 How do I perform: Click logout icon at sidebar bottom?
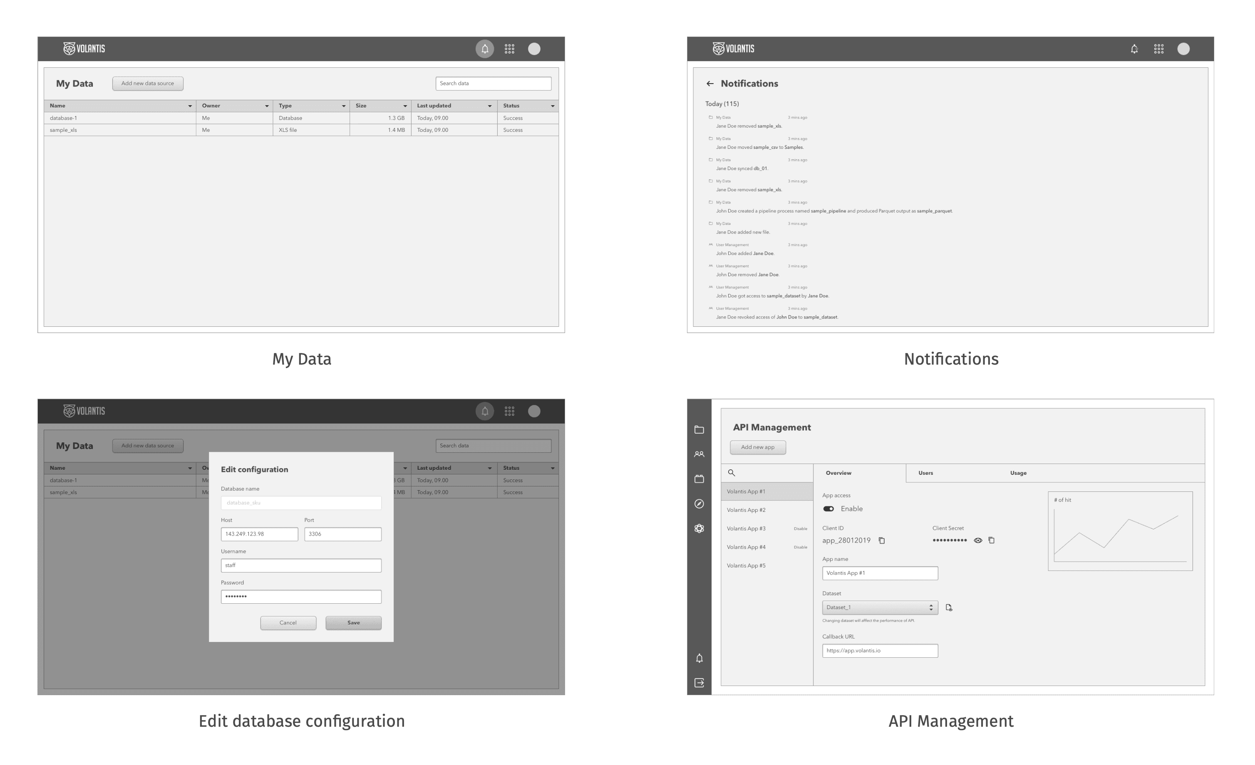coord(699,683)
